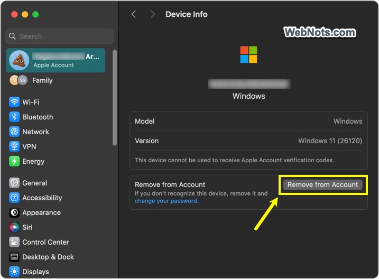379x279 pixels.
Task: Click the verification codes notice text
Action: tap(235, 160)
